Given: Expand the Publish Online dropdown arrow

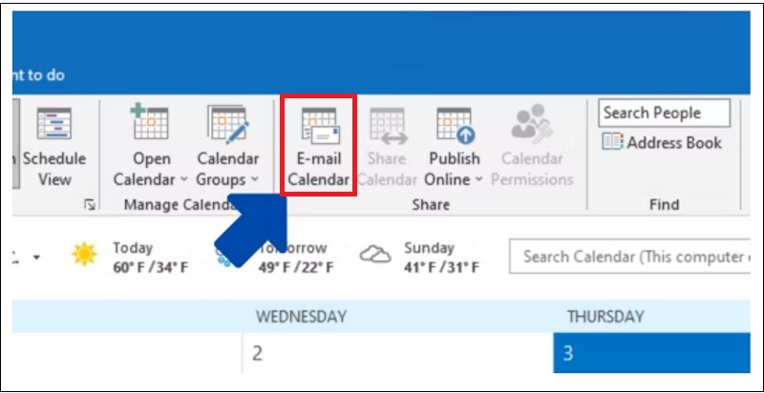Looking at the screenshot, I should pos(477,180).
